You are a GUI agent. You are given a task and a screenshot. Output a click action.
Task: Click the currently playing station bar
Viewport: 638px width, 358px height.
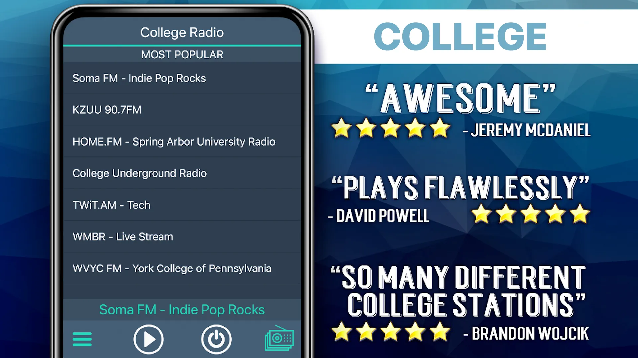click(x=181, y=309)
